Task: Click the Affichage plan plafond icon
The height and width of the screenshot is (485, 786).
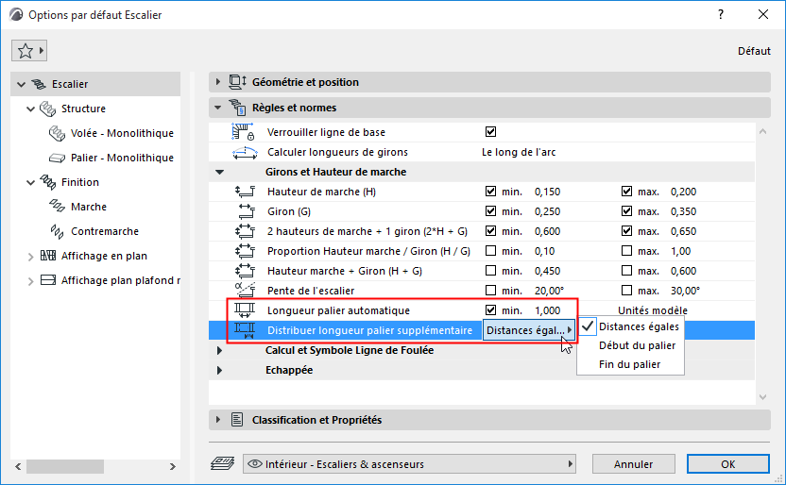Action: click(47, 280)
